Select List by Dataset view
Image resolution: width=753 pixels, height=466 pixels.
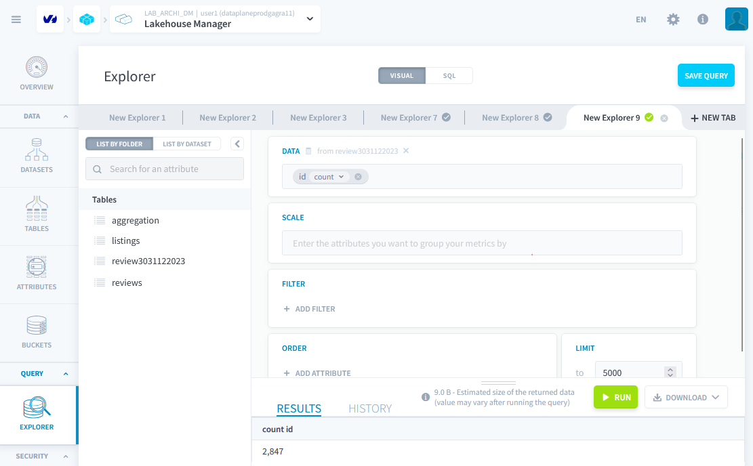(186, 144)
